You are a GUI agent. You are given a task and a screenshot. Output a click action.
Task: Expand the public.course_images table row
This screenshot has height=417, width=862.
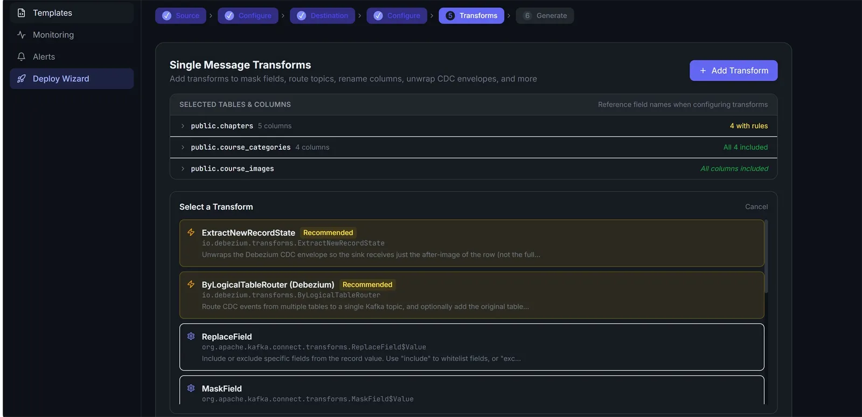click(x=474, y=169)
